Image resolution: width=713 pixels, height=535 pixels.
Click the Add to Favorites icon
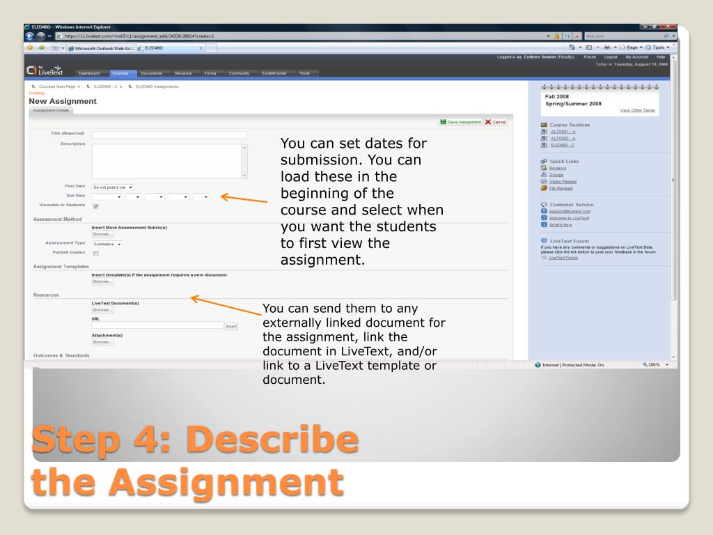click(x=42, y=47)
